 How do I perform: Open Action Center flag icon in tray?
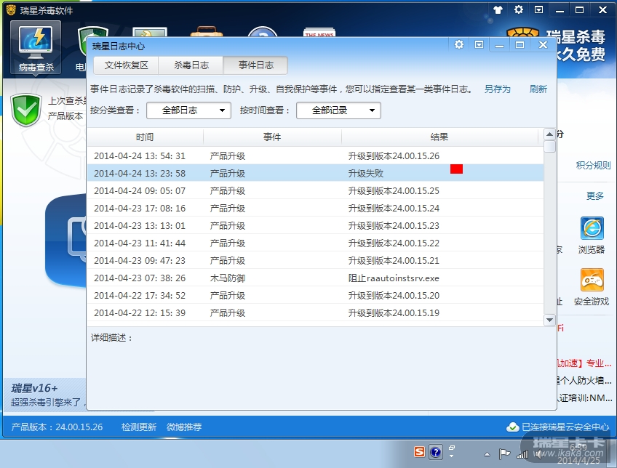(504, 454)
